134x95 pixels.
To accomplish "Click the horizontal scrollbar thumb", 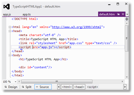I will [x=57, y=81].
